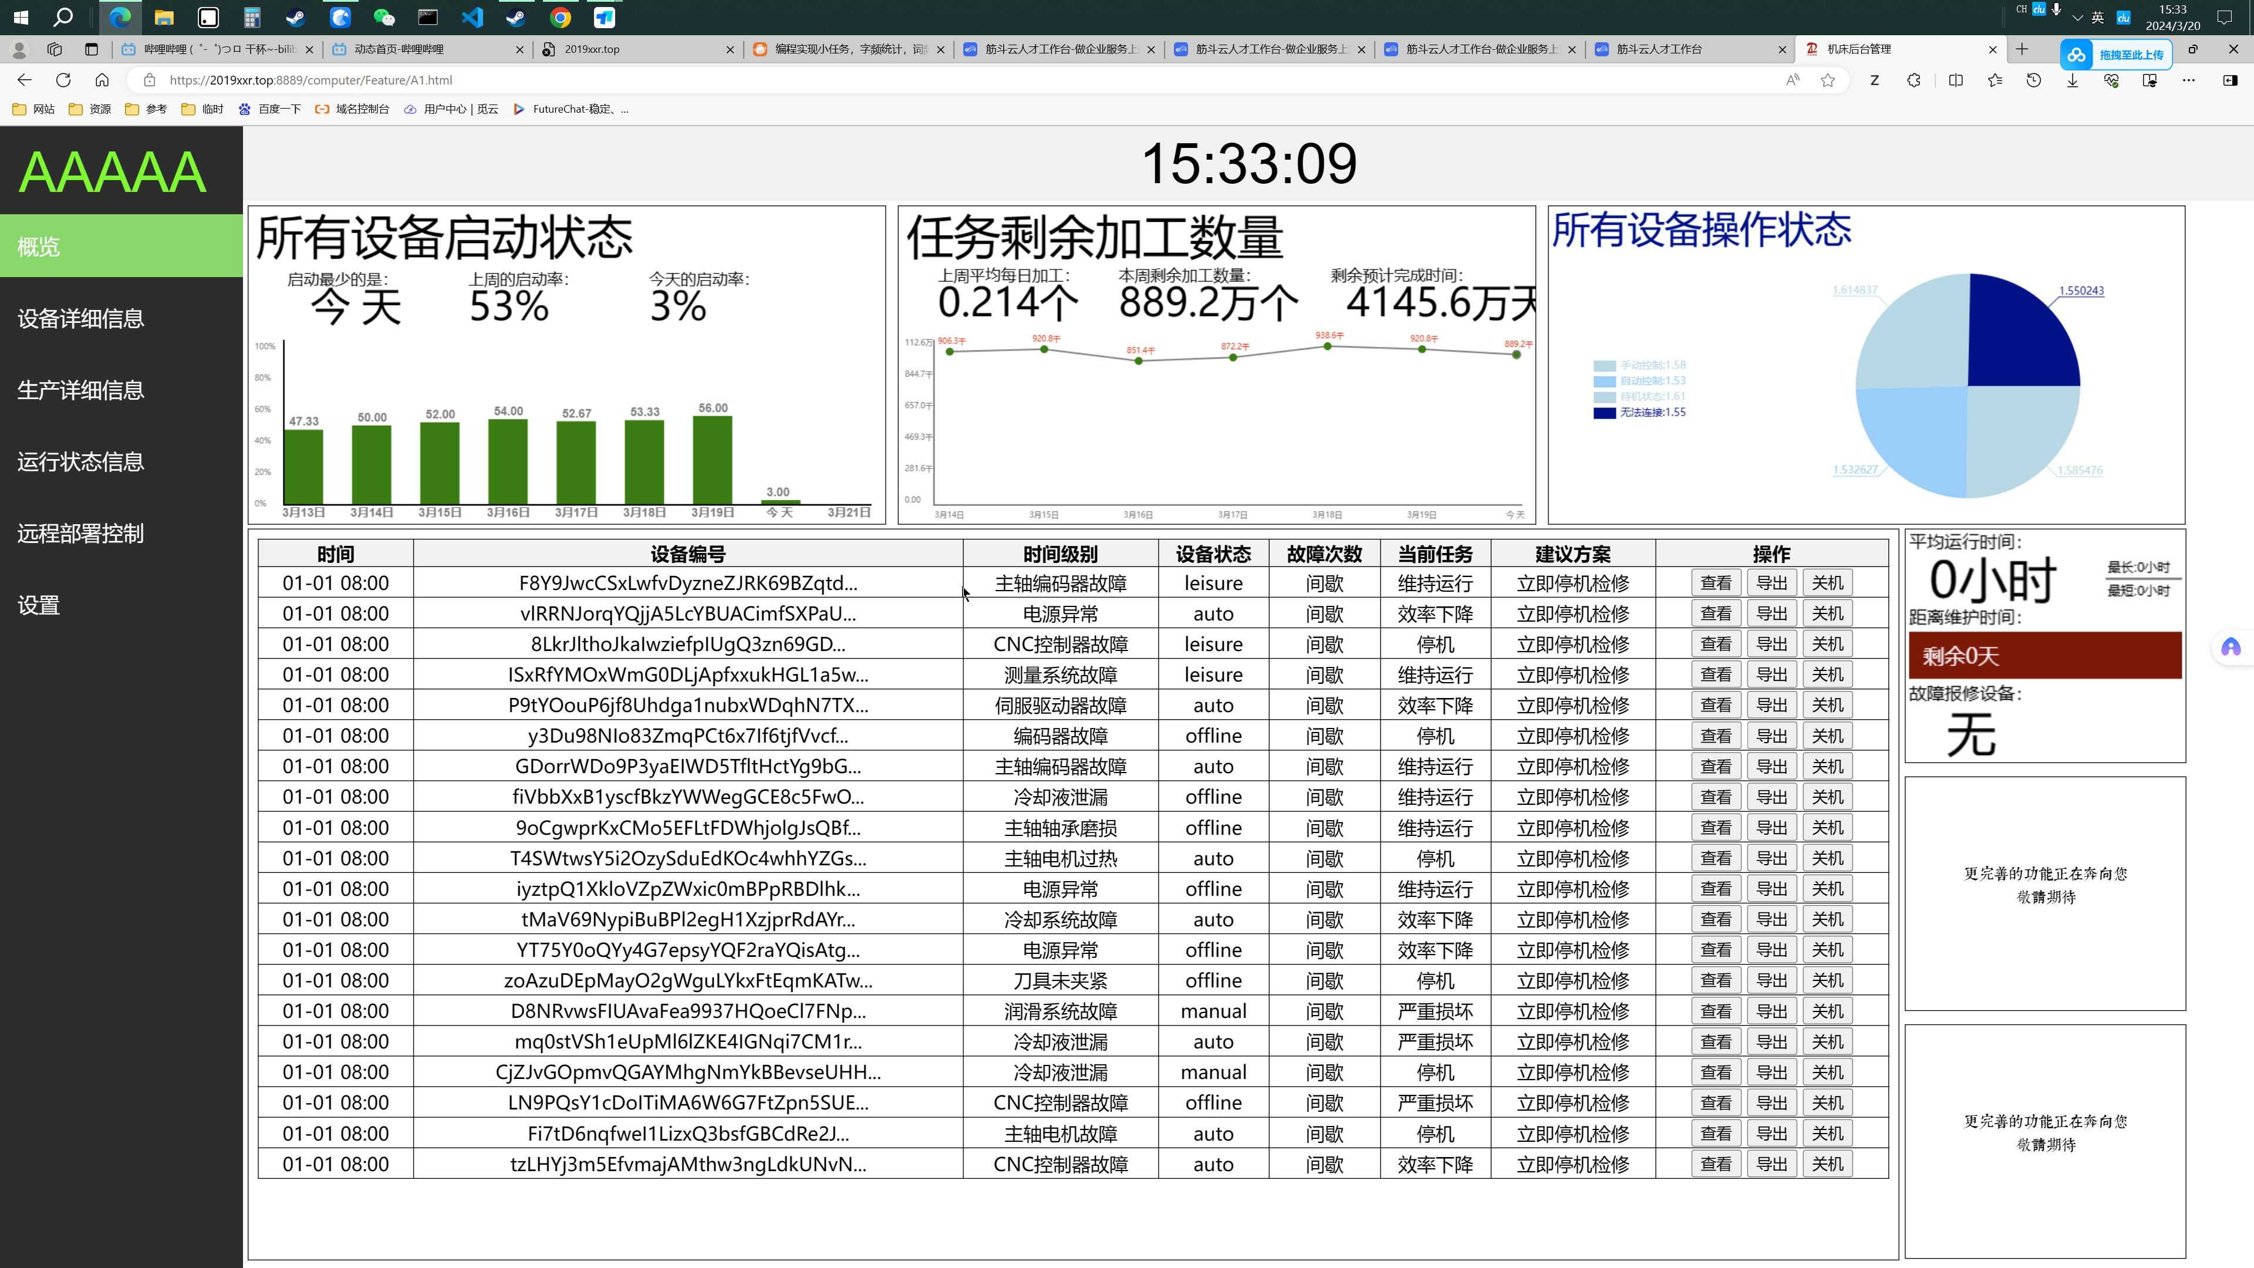This screenshot has height=1268, width=2254.
Task: Open Google Chrome from taskbar
Action: coord(560,16)
